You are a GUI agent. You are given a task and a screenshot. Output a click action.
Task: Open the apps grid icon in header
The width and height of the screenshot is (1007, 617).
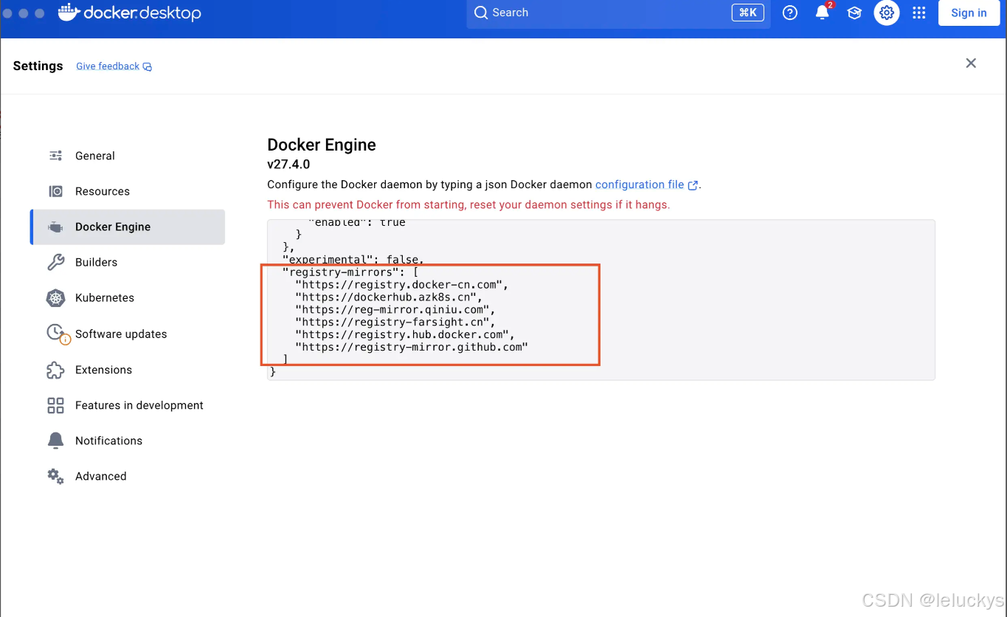tap(918, 13)
